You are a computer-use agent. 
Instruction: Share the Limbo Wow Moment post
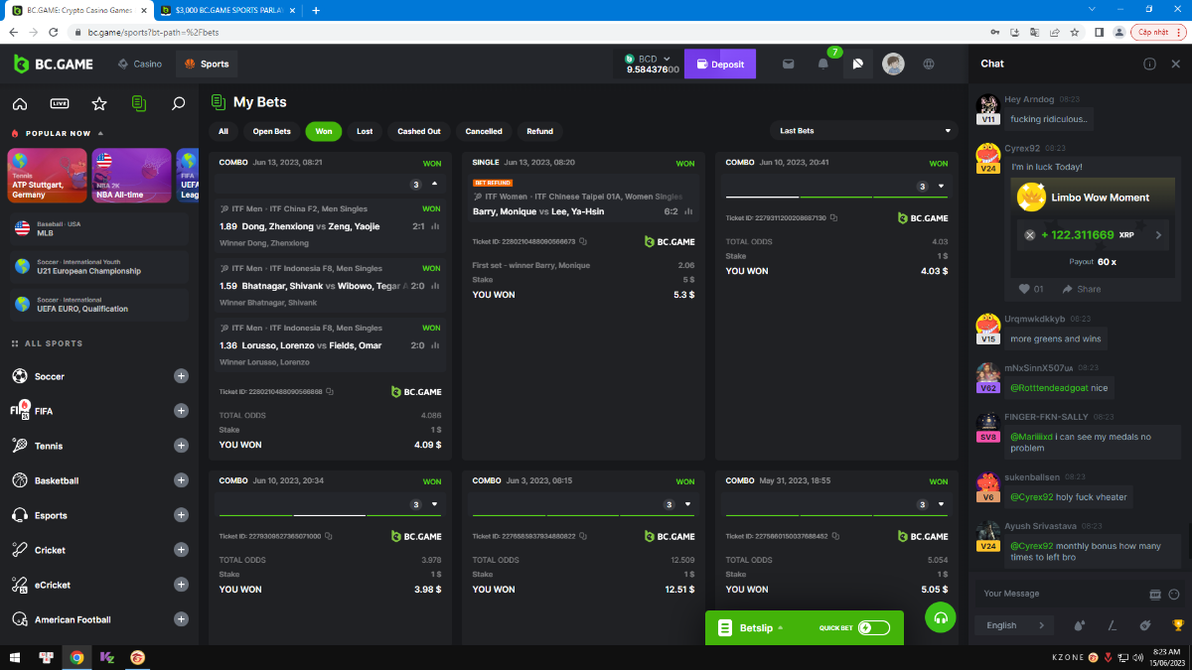[x=1081, y=289]
